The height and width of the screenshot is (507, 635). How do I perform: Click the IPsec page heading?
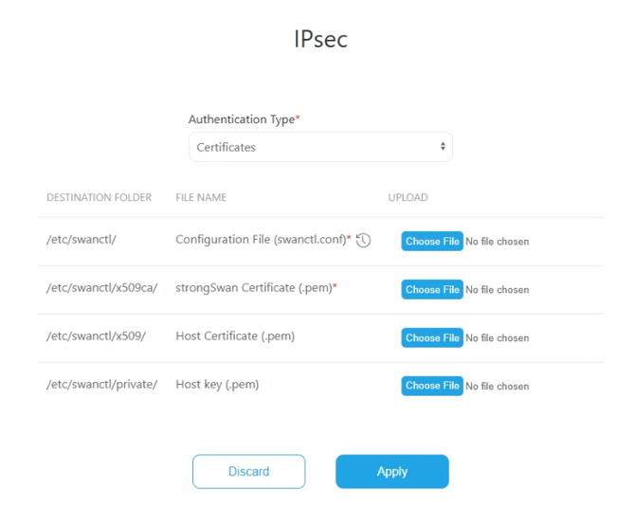tap(320, 40)
